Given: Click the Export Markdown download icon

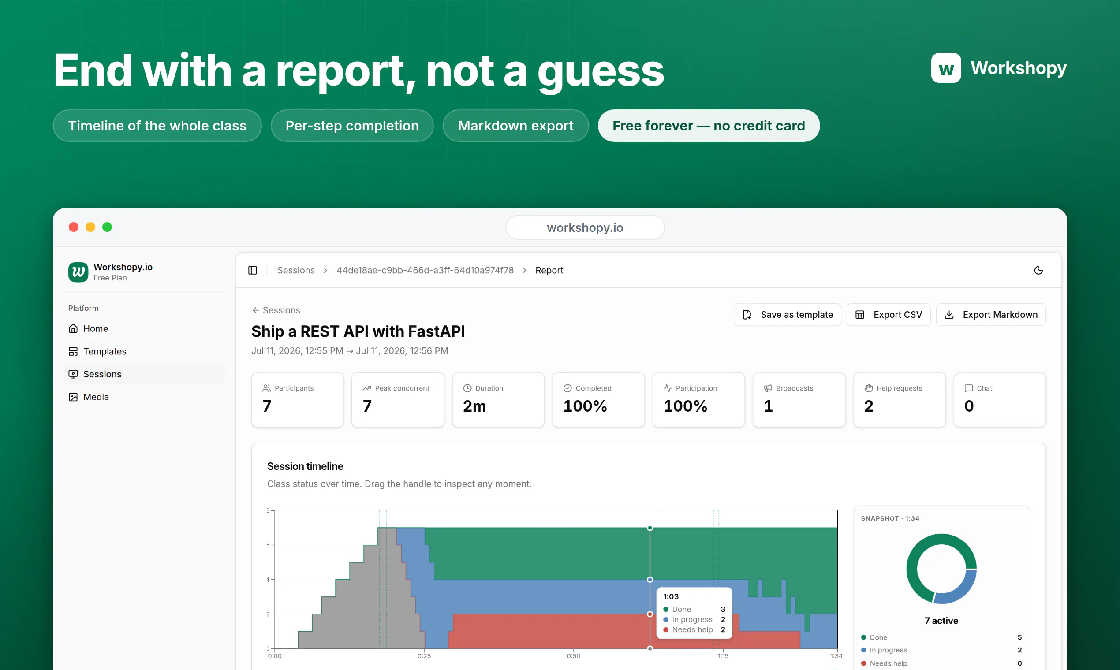Looking at the screenshot, I should coord(949,315).
